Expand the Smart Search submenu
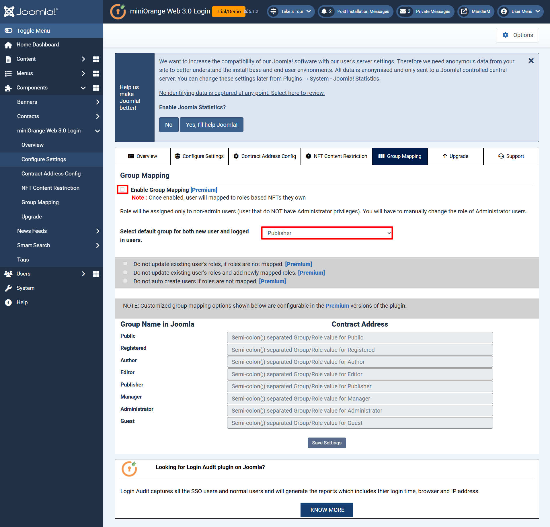Screen dimensions: 550x527 click(x=97, y=245)
